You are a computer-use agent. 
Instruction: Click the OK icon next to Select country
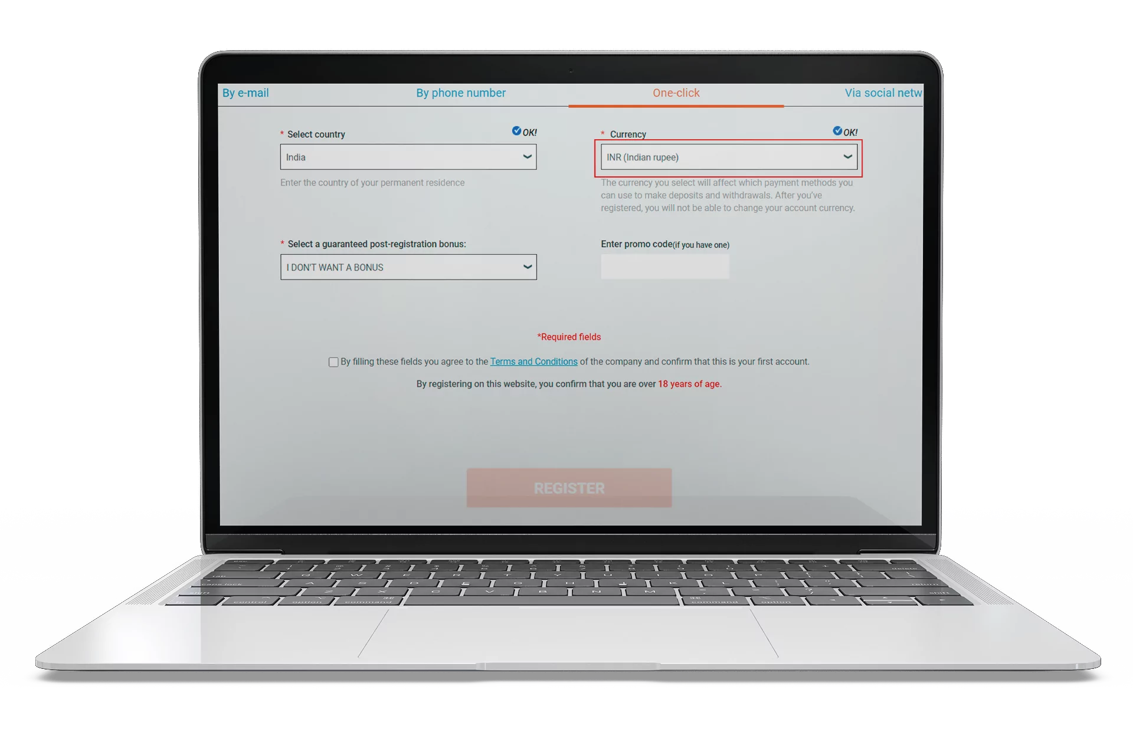515,131
